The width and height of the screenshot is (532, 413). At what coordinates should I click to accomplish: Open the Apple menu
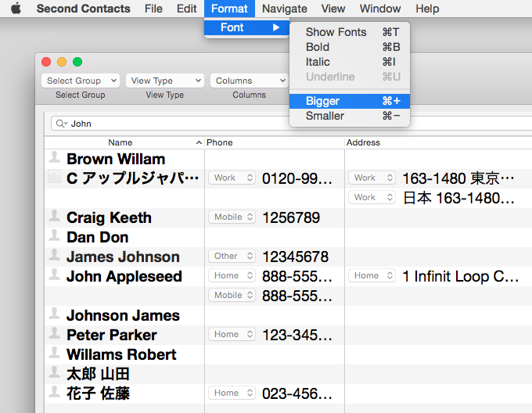[16, 8]
